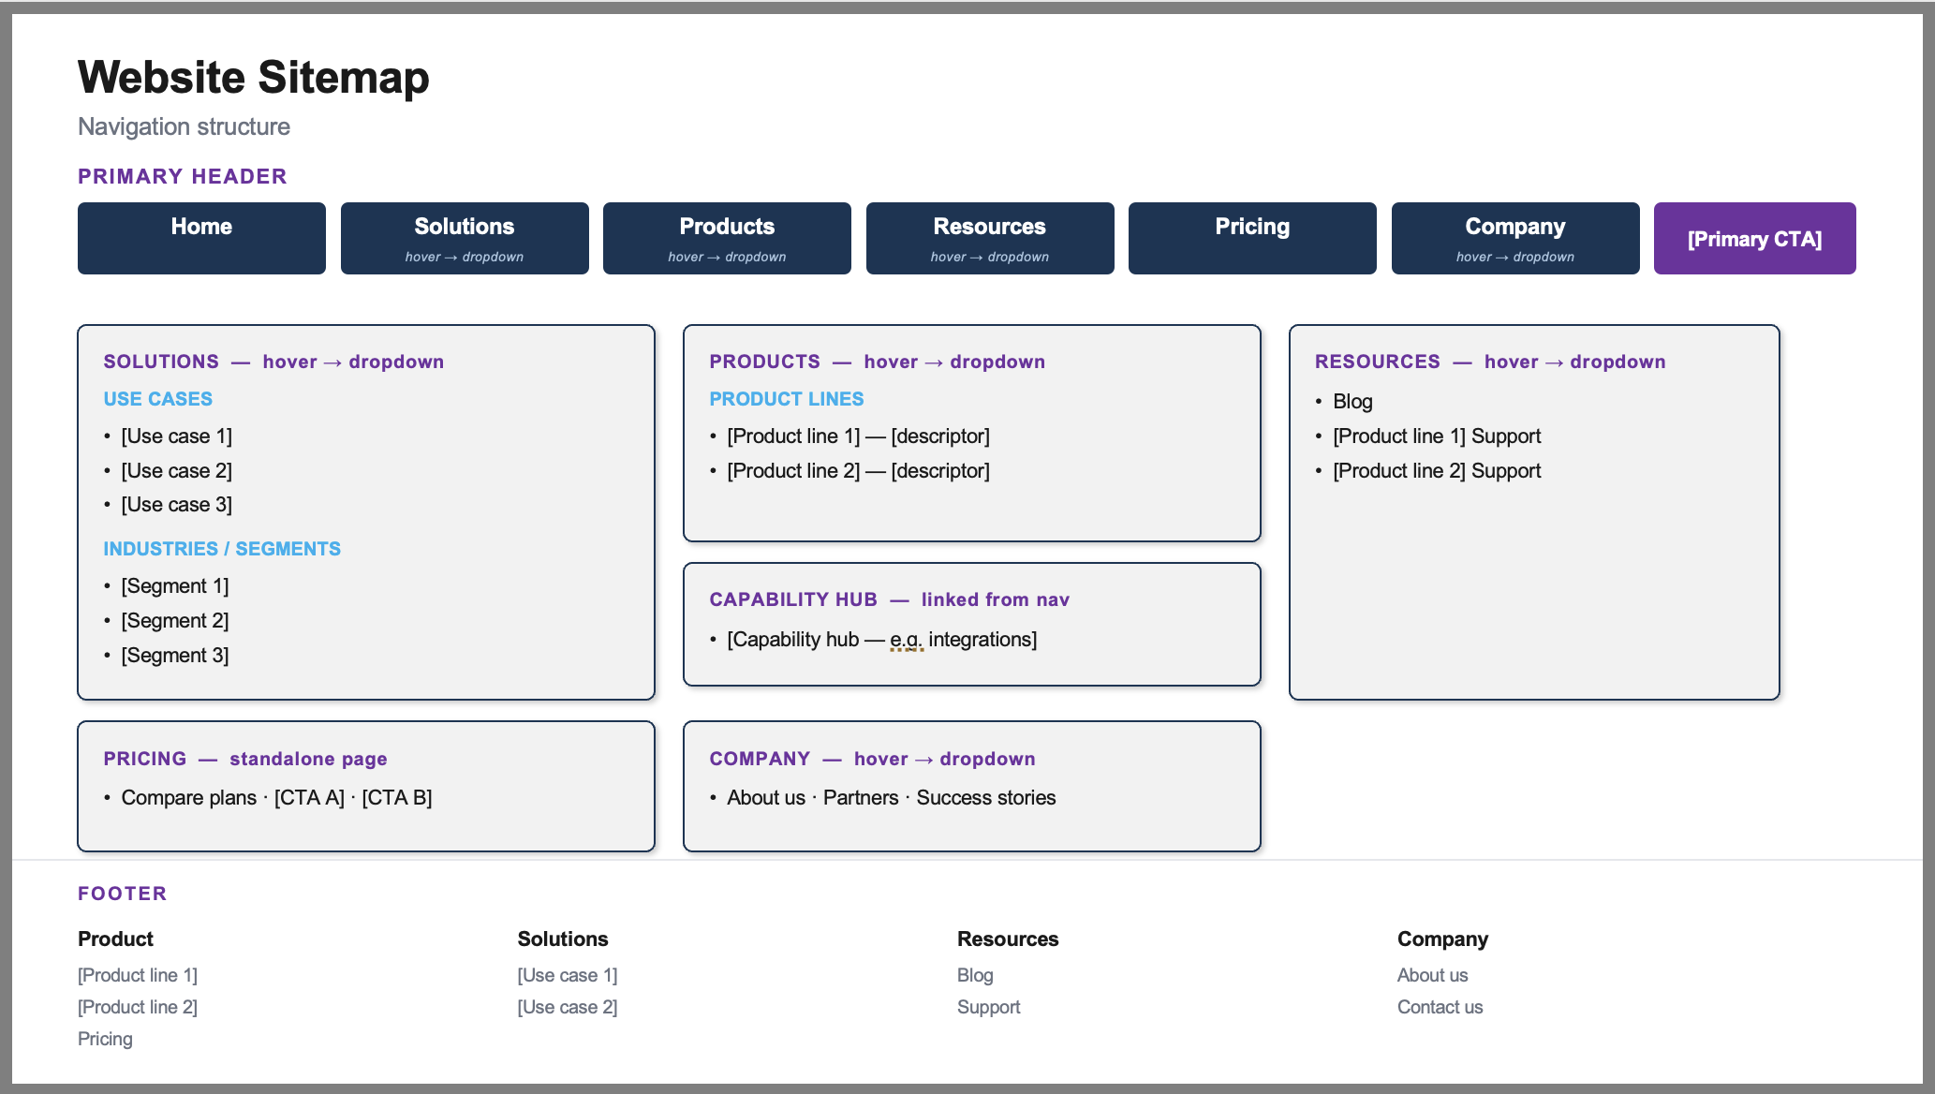Open footer link [Product line 1]
This screenshot has height=1094, width=1935.
pyautogui.click(x=138, y=975)
